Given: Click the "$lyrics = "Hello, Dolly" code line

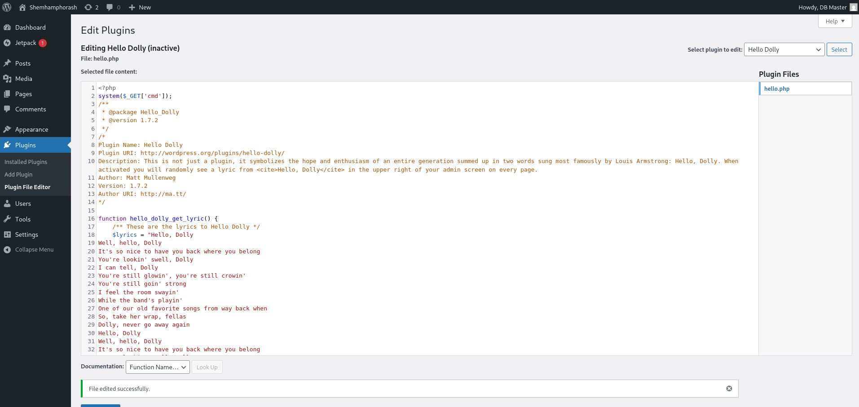Looking at the screenshot, I should 153,234.
